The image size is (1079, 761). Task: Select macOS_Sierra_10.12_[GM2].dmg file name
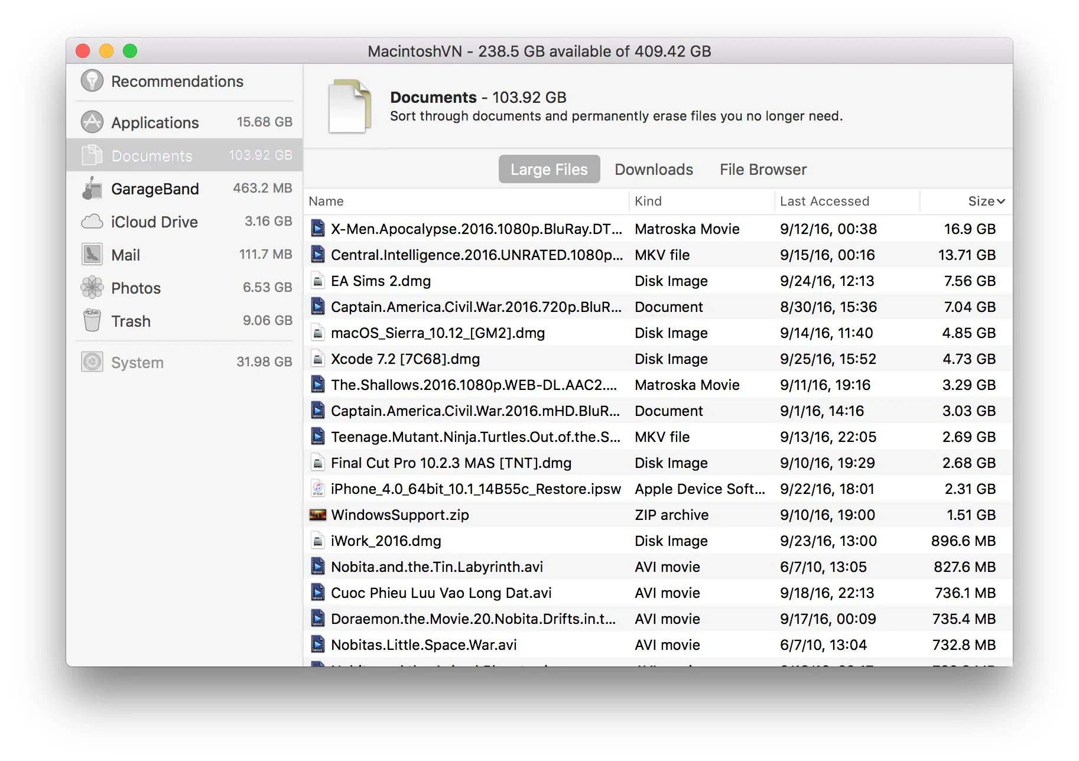438,333
